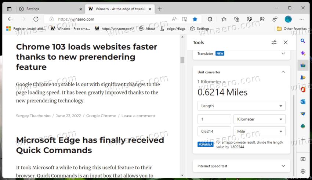312x180 pixels.
Task: Open the Outlook icon in sidebar
Action: (x=303, y=102)
